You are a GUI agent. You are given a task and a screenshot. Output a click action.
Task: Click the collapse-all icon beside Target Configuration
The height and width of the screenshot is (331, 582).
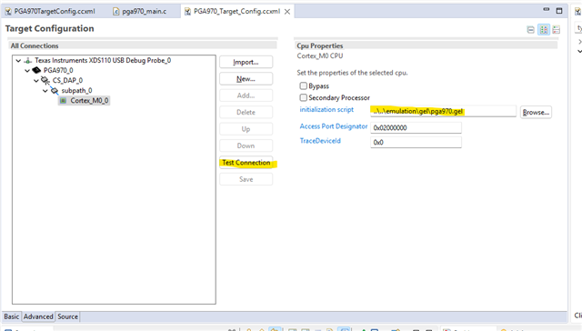click(531, 30)
